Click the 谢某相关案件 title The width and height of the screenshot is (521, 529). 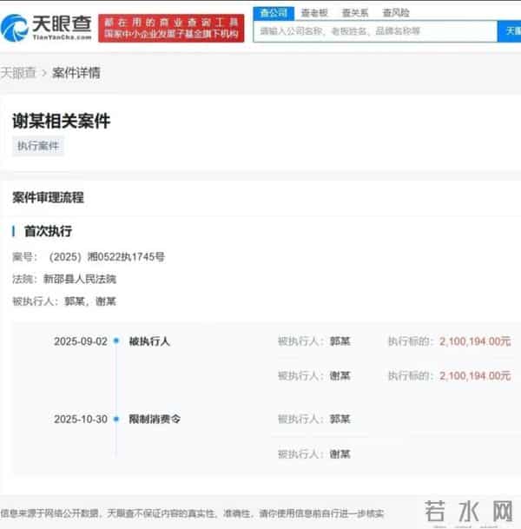click(x=62, y=121)
